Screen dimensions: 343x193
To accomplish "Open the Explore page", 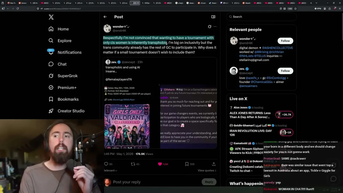I will coord(60,41).
